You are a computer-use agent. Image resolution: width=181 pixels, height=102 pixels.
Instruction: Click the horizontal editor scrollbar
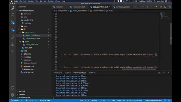pos(139,69)
